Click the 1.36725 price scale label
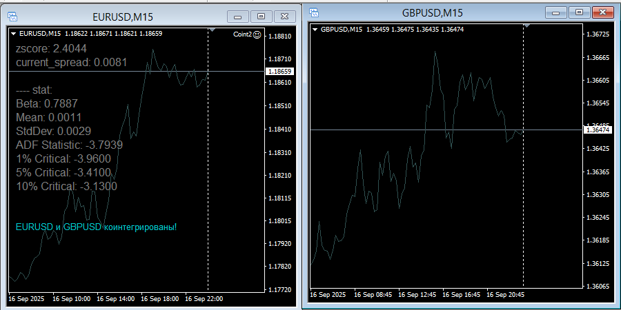Viewport: 621px width, 310px height. pos(598,35)
